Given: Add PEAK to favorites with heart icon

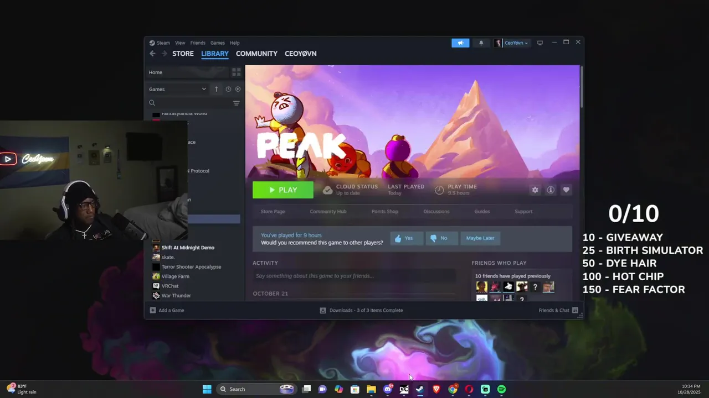Looking at the screenshot, I should point(566,190).
